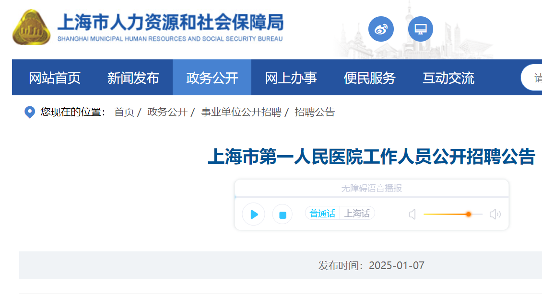The image size is (542, 294).
Task: Click breadcrumb link 政务公开
Action: click(167, 112)
